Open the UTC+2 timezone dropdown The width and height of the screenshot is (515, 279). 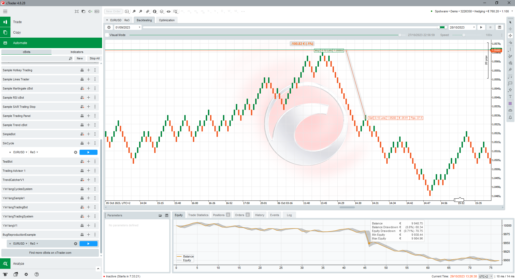point(486,276)
